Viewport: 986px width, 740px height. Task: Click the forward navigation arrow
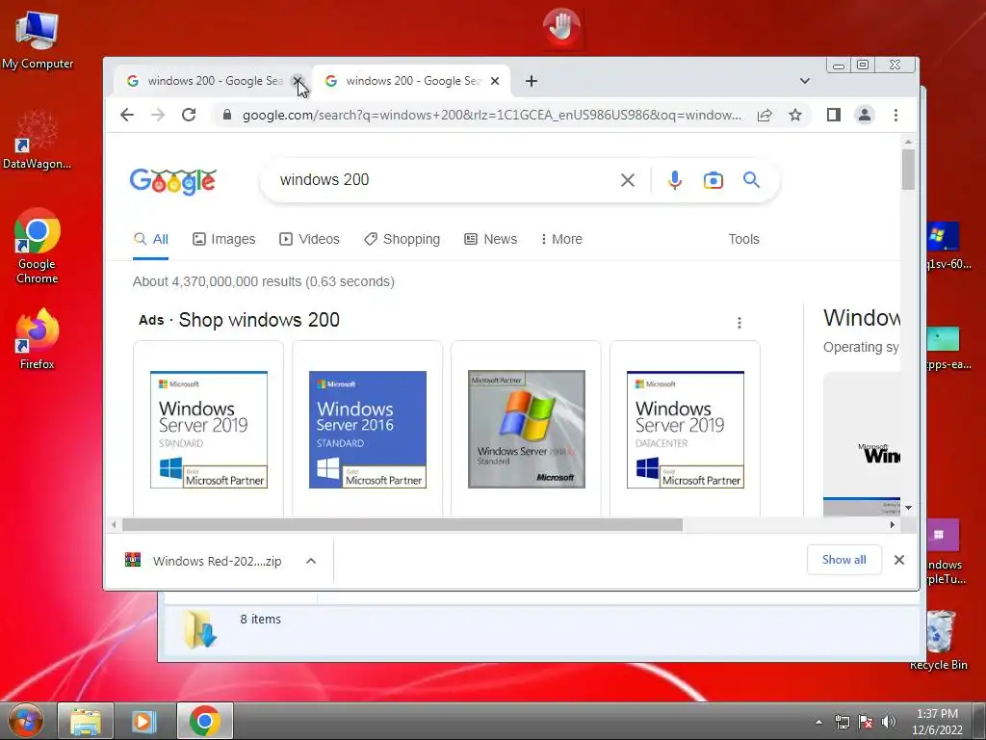158,115
